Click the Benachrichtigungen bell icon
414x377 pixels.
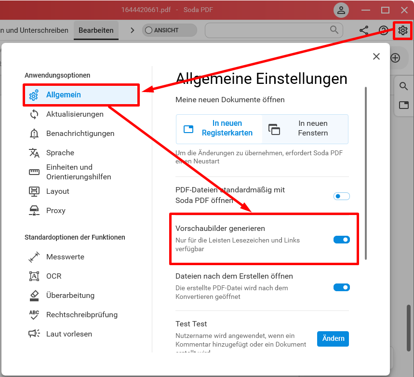pos(34,134)
